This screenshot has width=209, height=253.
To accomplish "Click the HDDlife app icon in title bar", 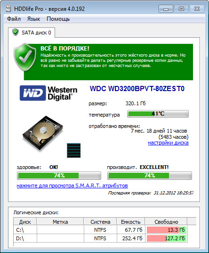I will (x=8, y=8).
